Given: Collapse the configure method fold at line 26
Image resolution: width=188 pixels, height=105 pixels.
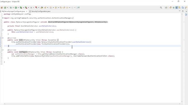Looking at the screenshot, I should point(3,50).
